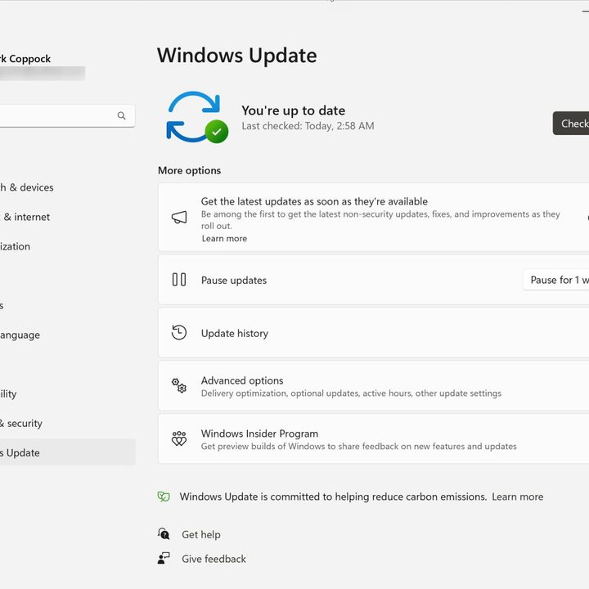Open the Windows Insider Program row
The height and width of the screenshot is (589, 589).
coord(374,439)
